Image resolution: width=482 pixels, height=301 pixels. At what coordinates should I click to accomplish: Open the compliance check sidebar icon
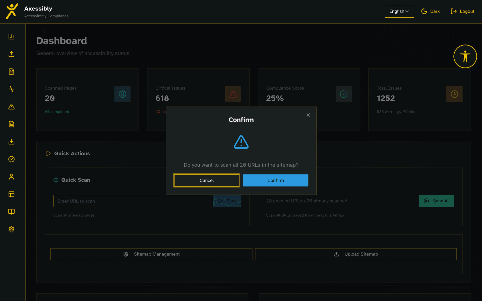click(11, 159)
